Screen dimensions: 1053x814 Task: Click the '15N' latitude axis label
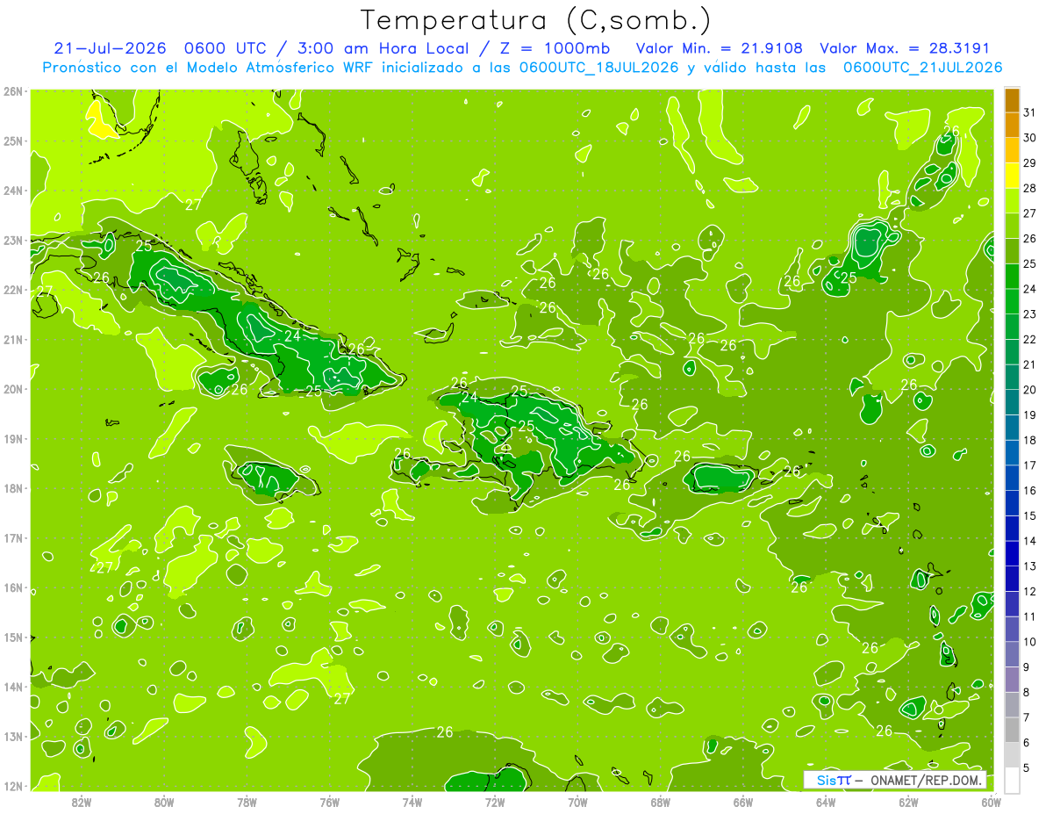[13, 638]
